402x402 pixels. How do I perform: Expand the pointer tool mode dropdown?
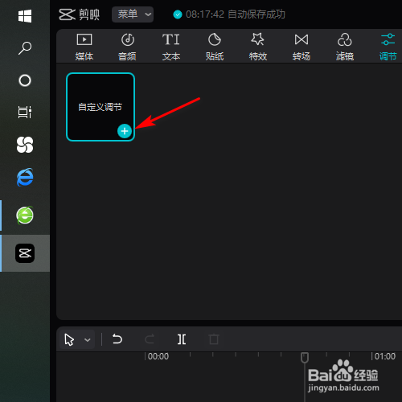tap(88, 340)
